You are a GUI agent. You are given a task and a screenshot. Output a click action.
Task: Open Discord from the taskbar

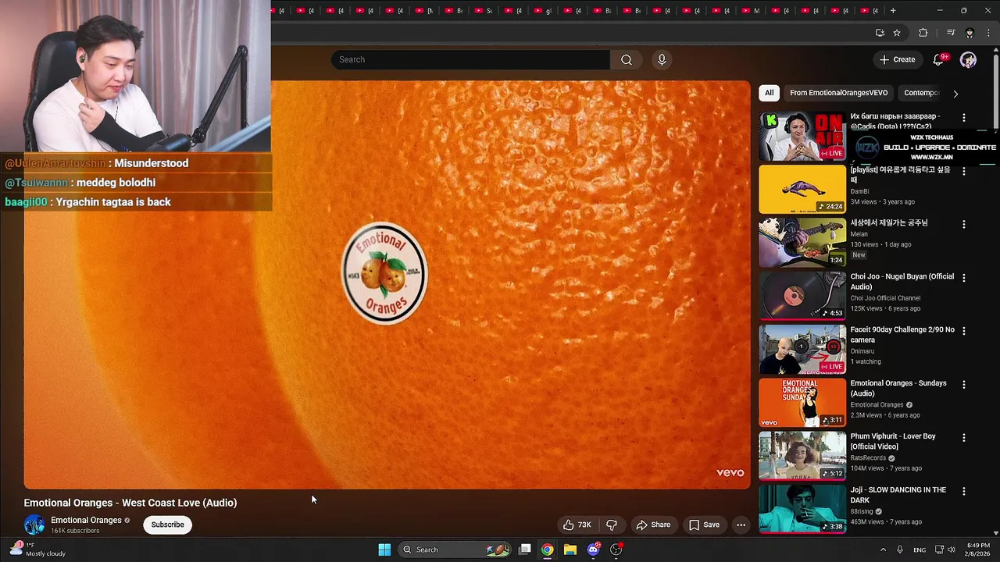click(x=593, y=550)
